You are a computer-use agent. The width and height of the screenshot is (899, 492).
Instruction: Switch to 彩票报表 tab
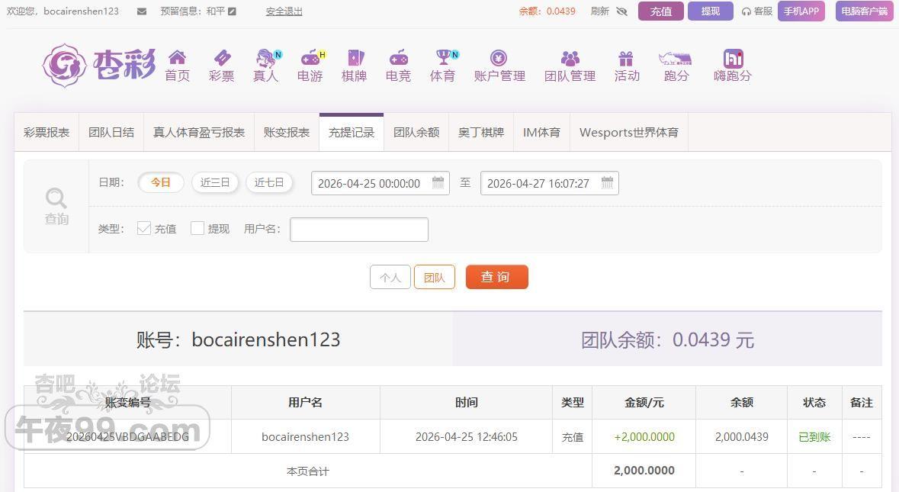point(47,133)
